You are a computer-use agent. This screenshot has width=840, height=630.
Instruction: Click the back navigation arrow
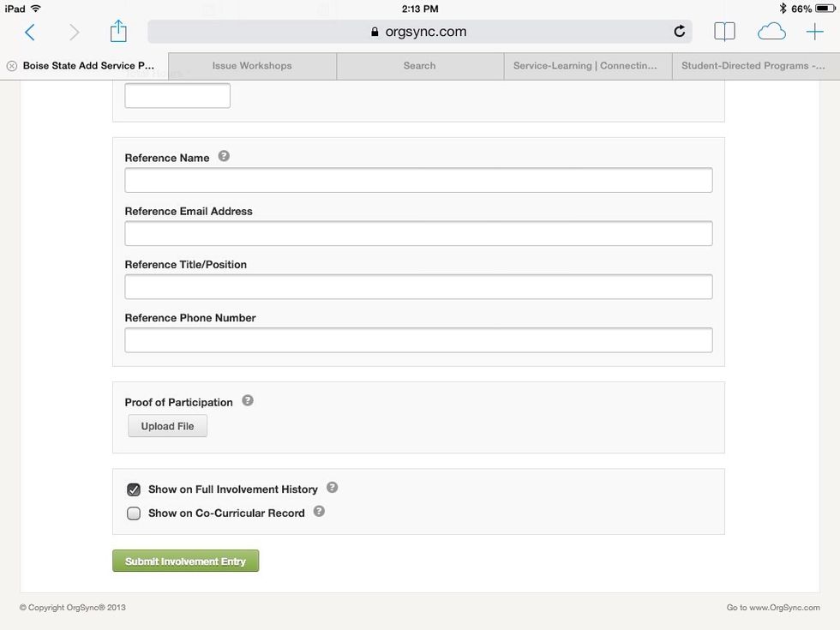click(x=30, y=31)
